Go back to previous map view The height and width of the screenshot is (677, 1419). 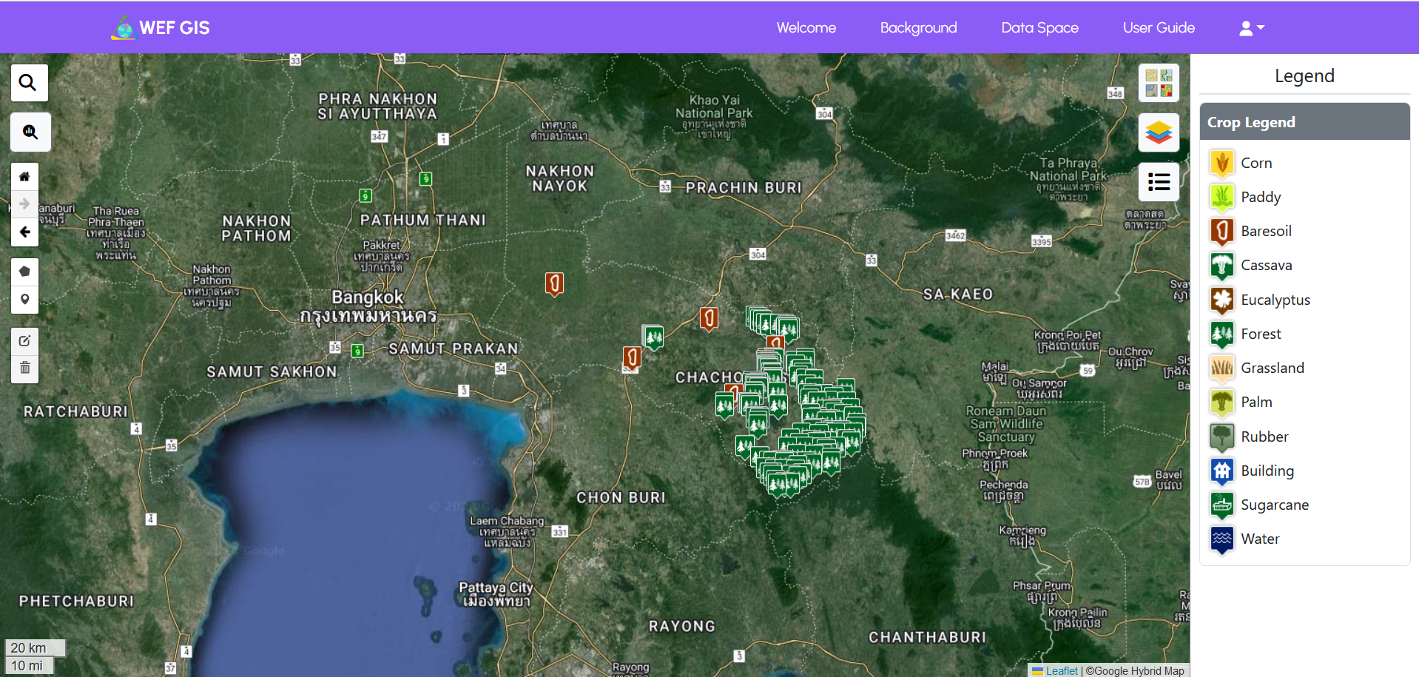[x=24, y=232]
